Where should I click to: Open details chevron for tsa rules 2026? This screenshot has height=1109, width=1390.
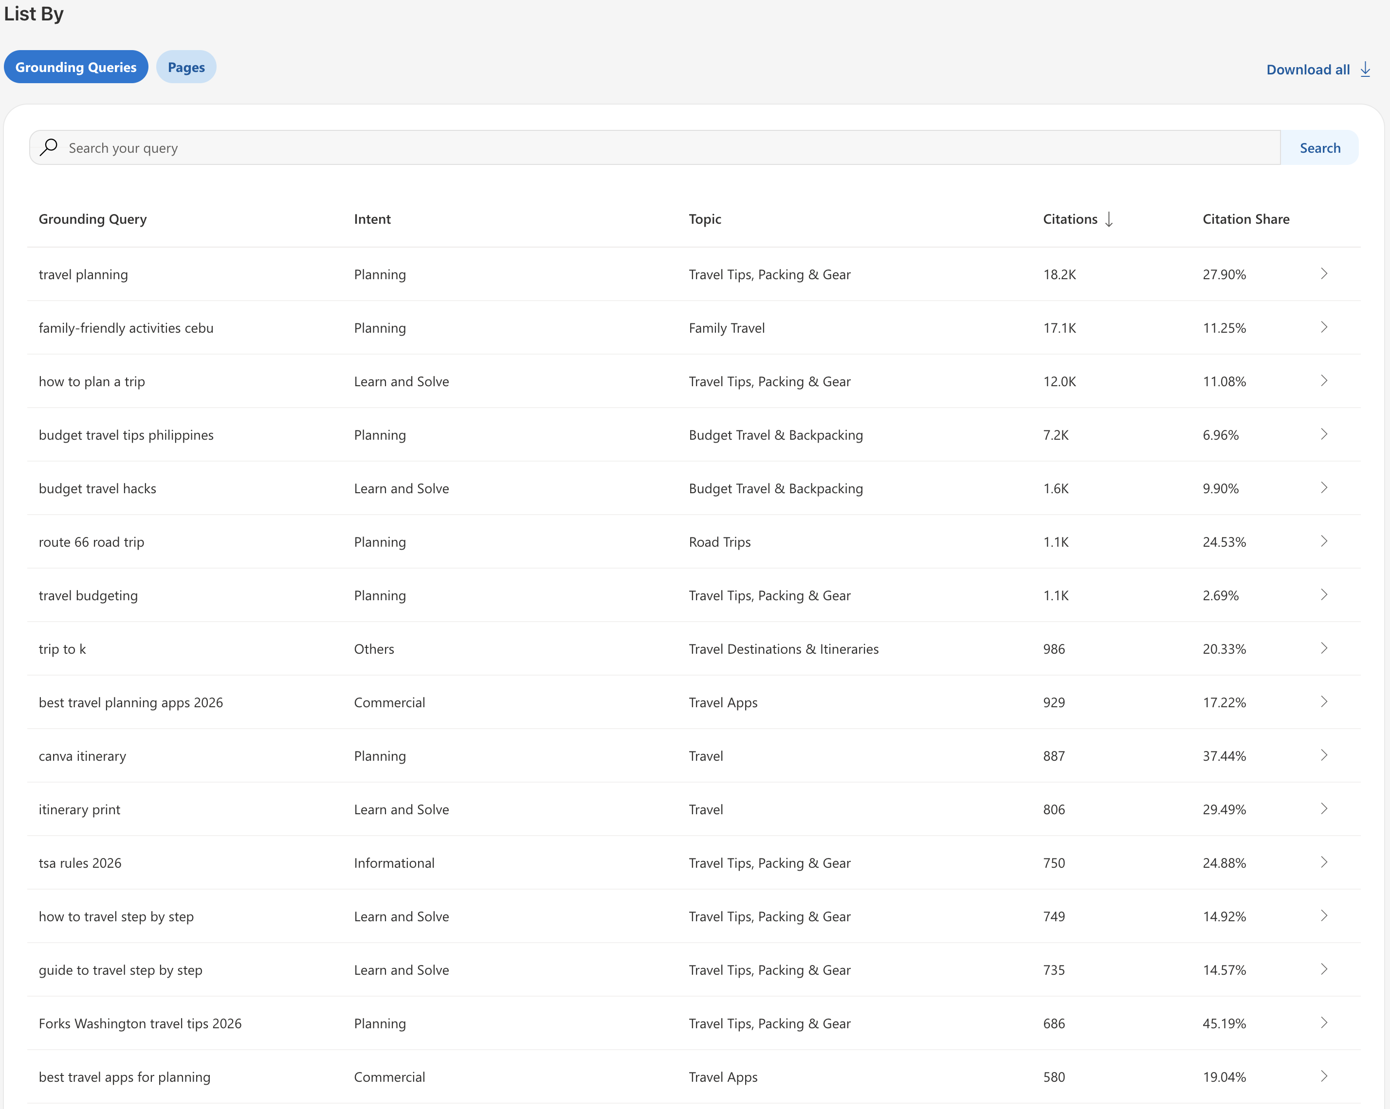[1324, 862]
